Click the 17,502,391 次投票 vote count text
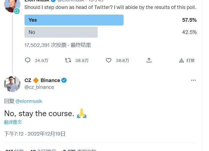Viewport: 209px width, 151px height. 45,45
